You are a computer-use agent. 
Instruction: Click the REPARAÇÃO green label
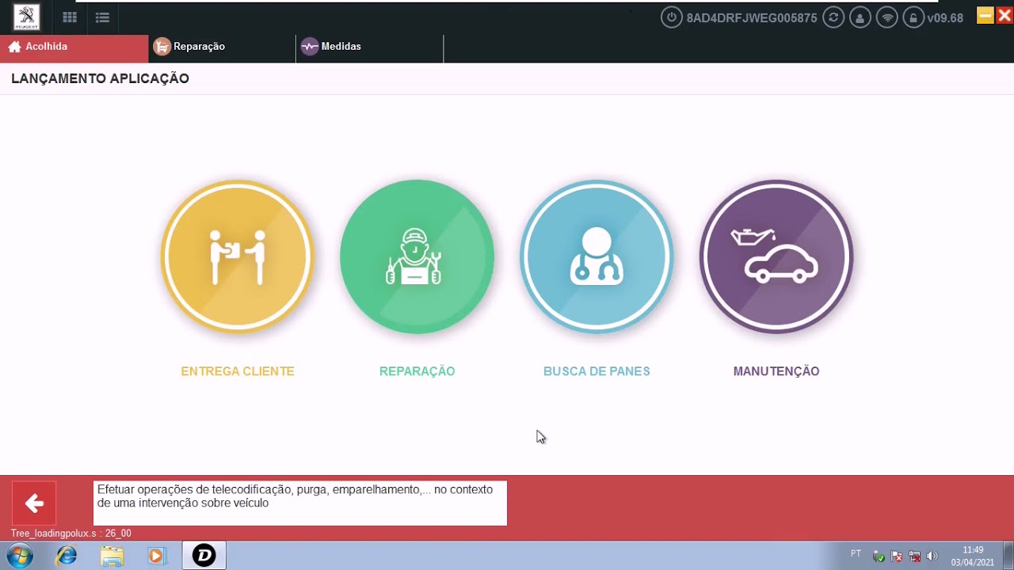[417, 371]
